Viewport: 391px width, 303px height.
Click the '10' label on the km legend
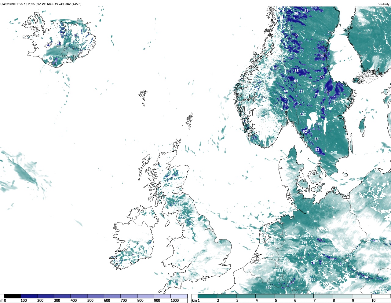coord(373,301)
